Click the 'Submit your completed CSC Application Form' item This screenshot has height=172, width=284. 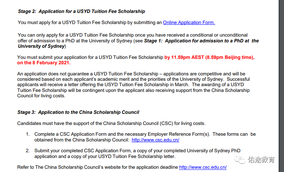(137, 153)
